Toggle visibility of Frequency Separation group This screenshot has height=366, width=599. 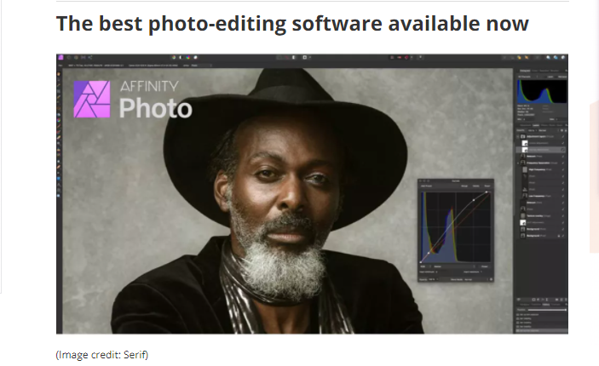point(562,162)
